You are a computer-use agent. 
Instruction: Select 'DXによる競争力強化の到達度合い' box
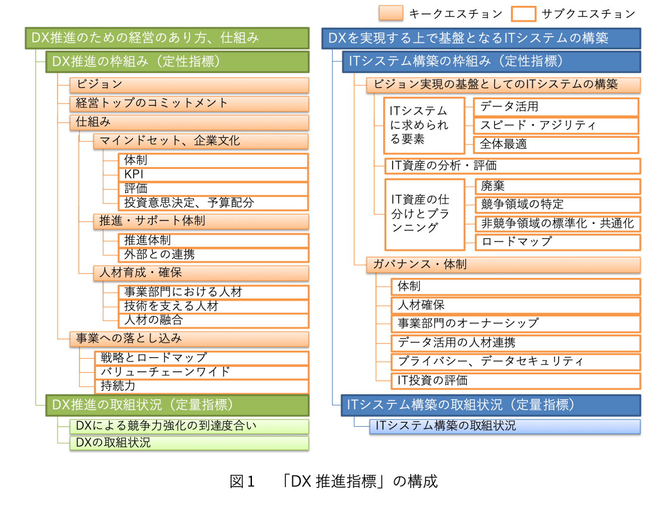189,426
